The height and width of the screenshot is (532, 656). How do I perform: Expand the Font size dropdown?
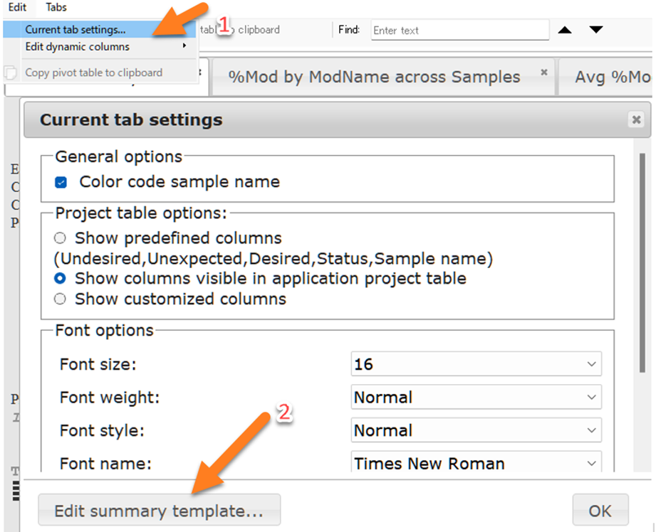(476, 364)
